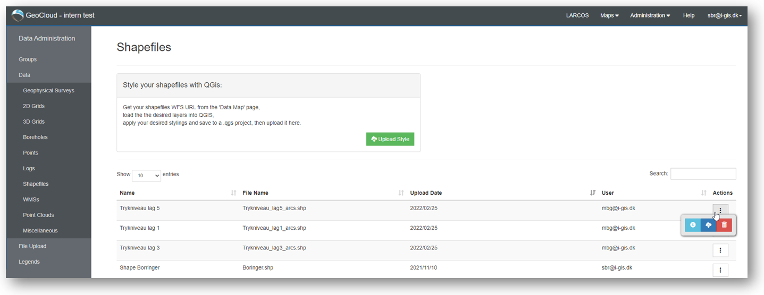Click the blue info icon in actions popup
Image resolution: width=764 pixels, height=295 pixels.
coord(693,225)
